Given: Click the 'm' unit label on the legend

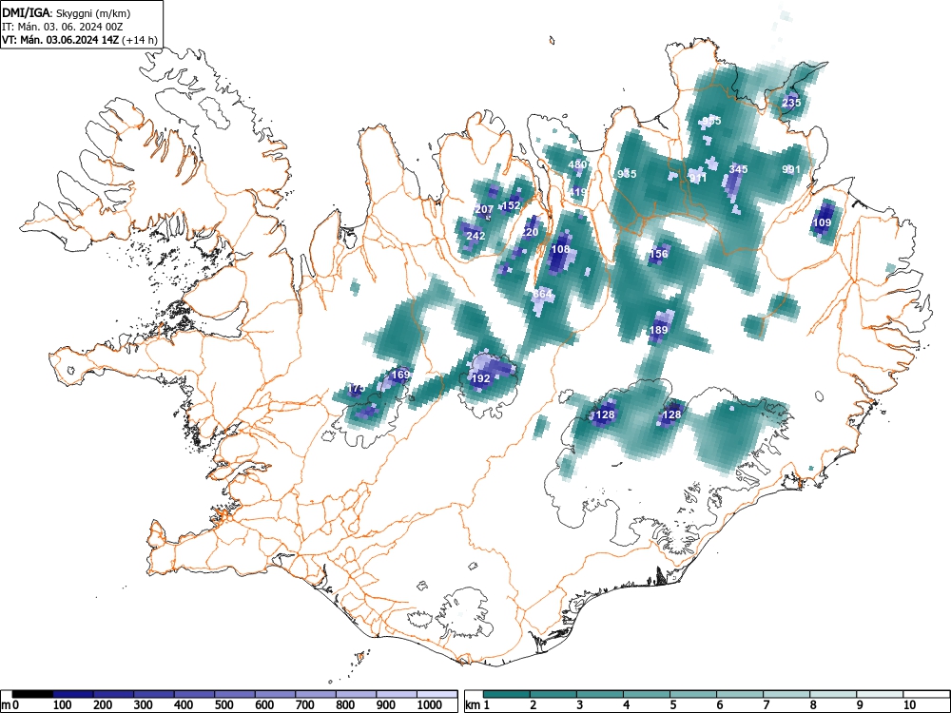Looking at the screenshot, I should tap(6, 705).
